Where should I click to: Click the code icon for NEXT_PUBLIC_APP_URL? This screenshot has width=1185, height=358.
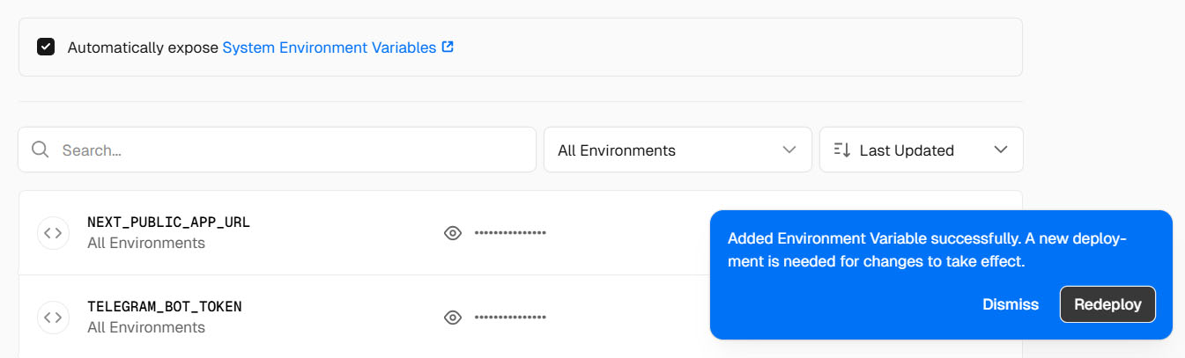click(x=53, y=233)
